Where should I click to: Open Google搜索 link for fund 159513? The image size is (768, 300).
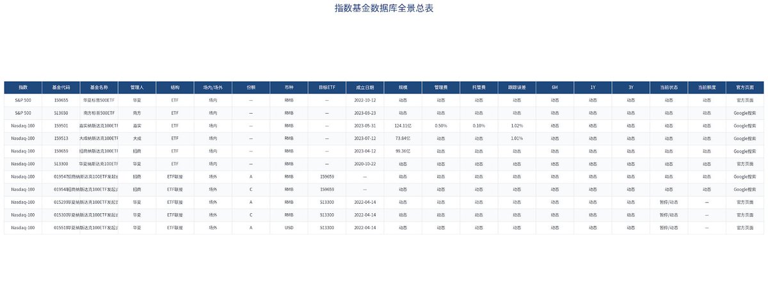(x=745, y=139)
